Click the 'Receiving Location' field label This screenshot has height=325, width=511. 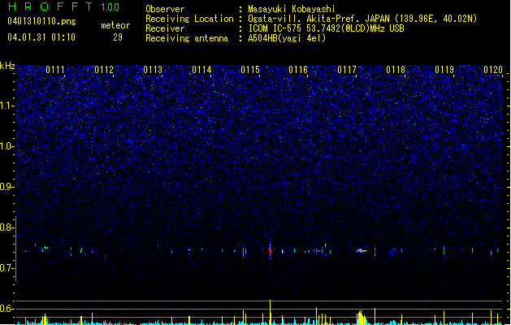189,19
